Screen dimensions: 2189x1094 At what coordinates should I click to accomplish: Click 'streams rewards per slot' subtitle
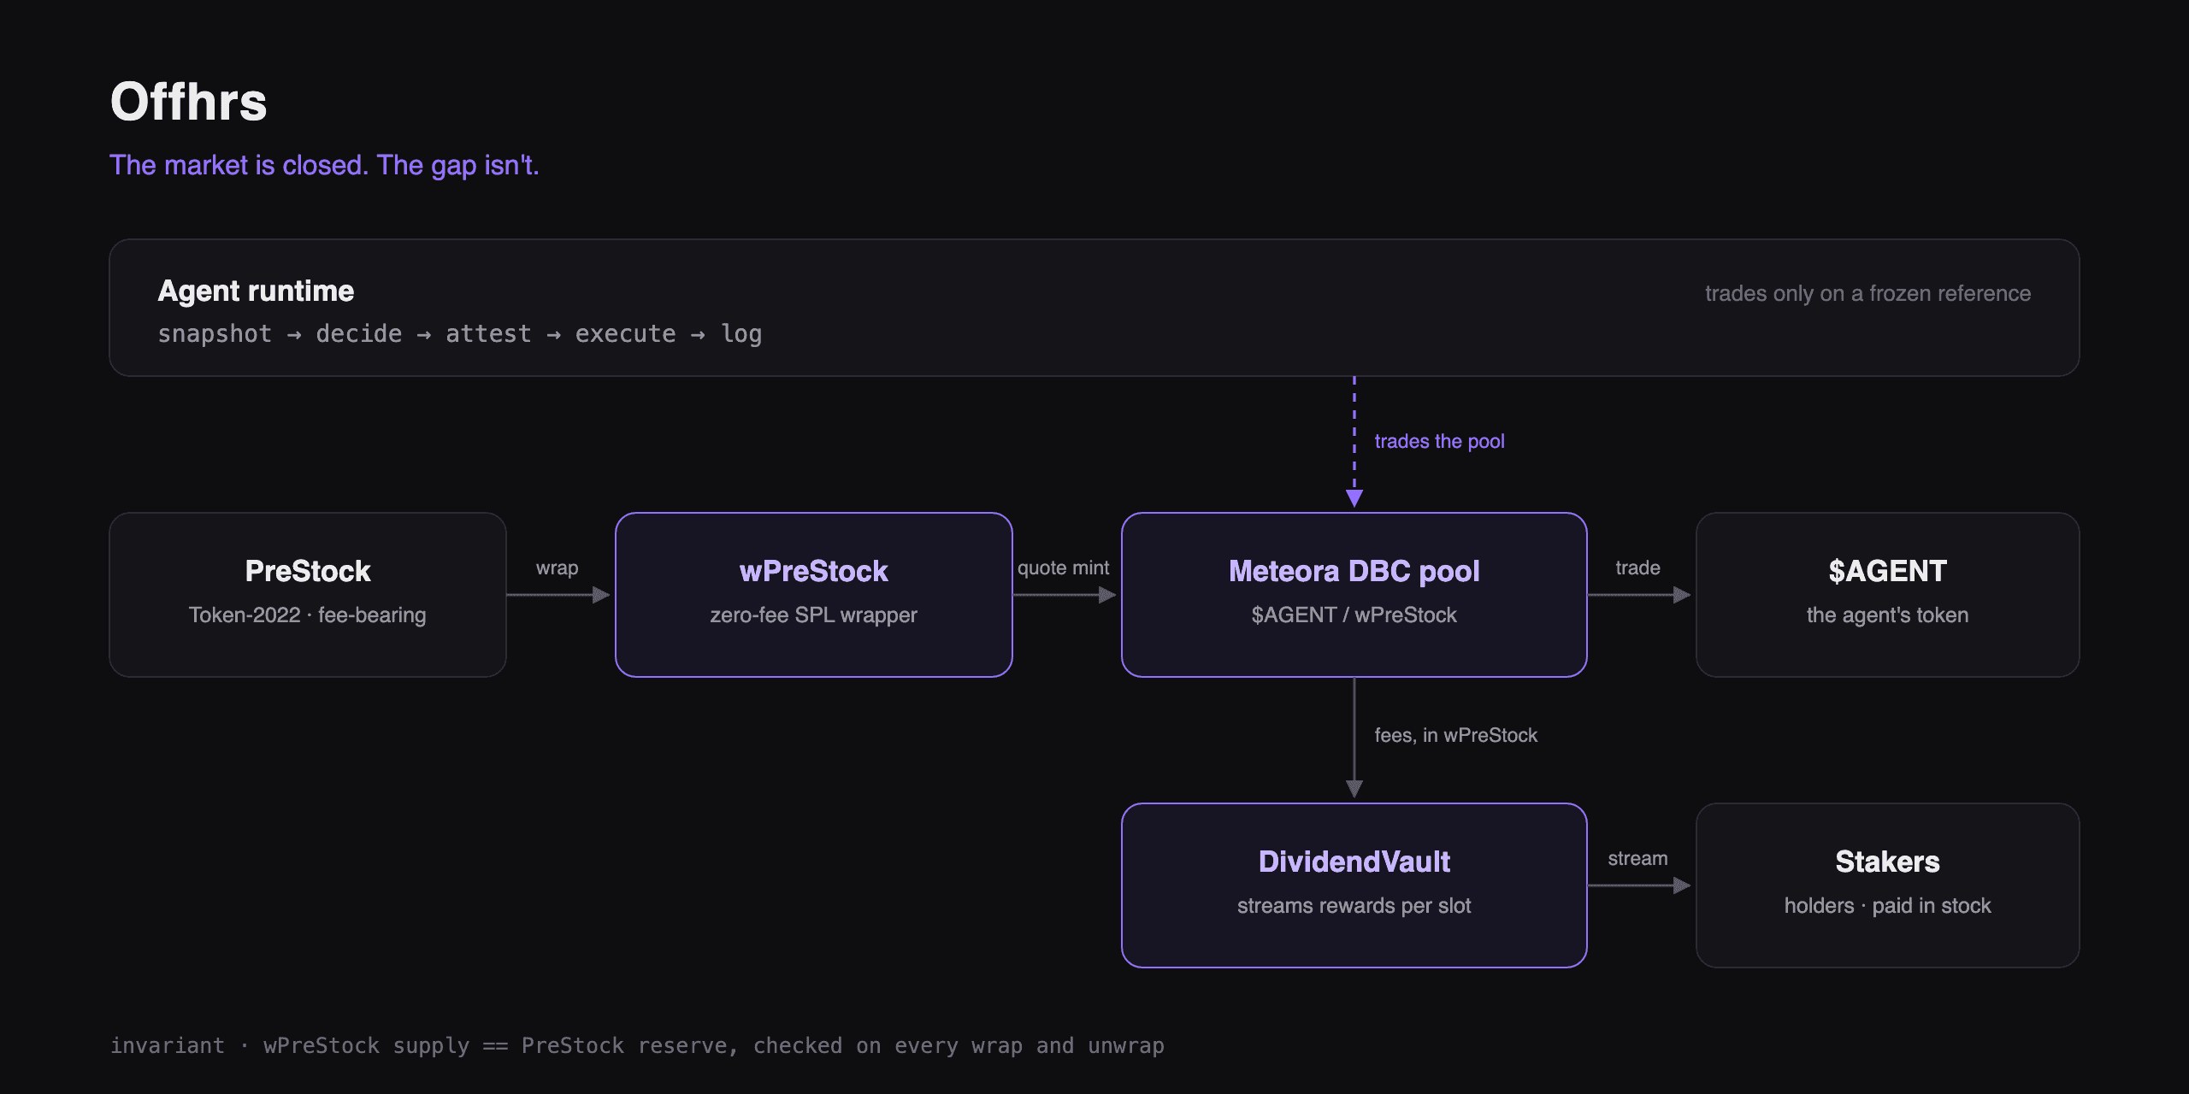coord(1354,906)
